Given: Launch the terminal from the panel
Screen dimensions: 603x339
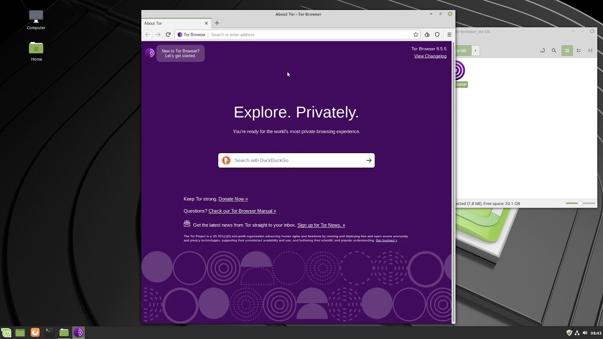Looking at the screenshot, I should pyautogui.click(x=49, y=332).
